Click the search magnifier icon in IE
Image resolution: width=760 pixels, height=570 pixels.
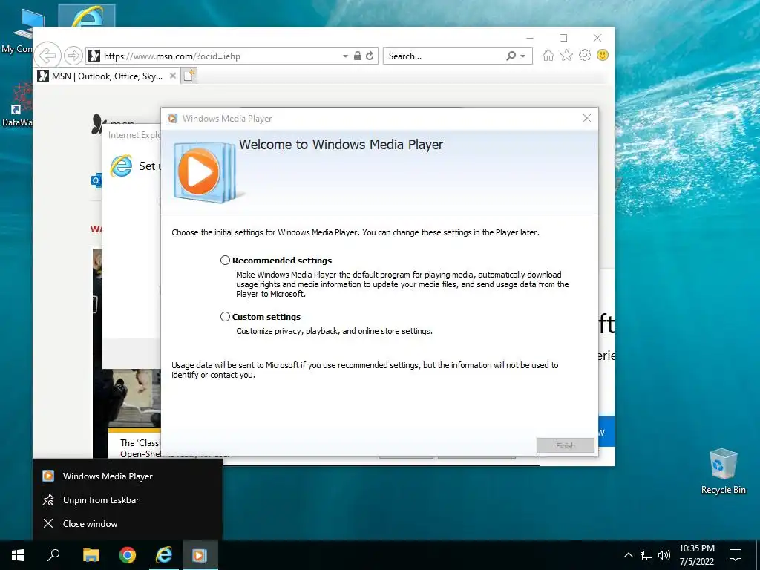[x=511, y=56]
